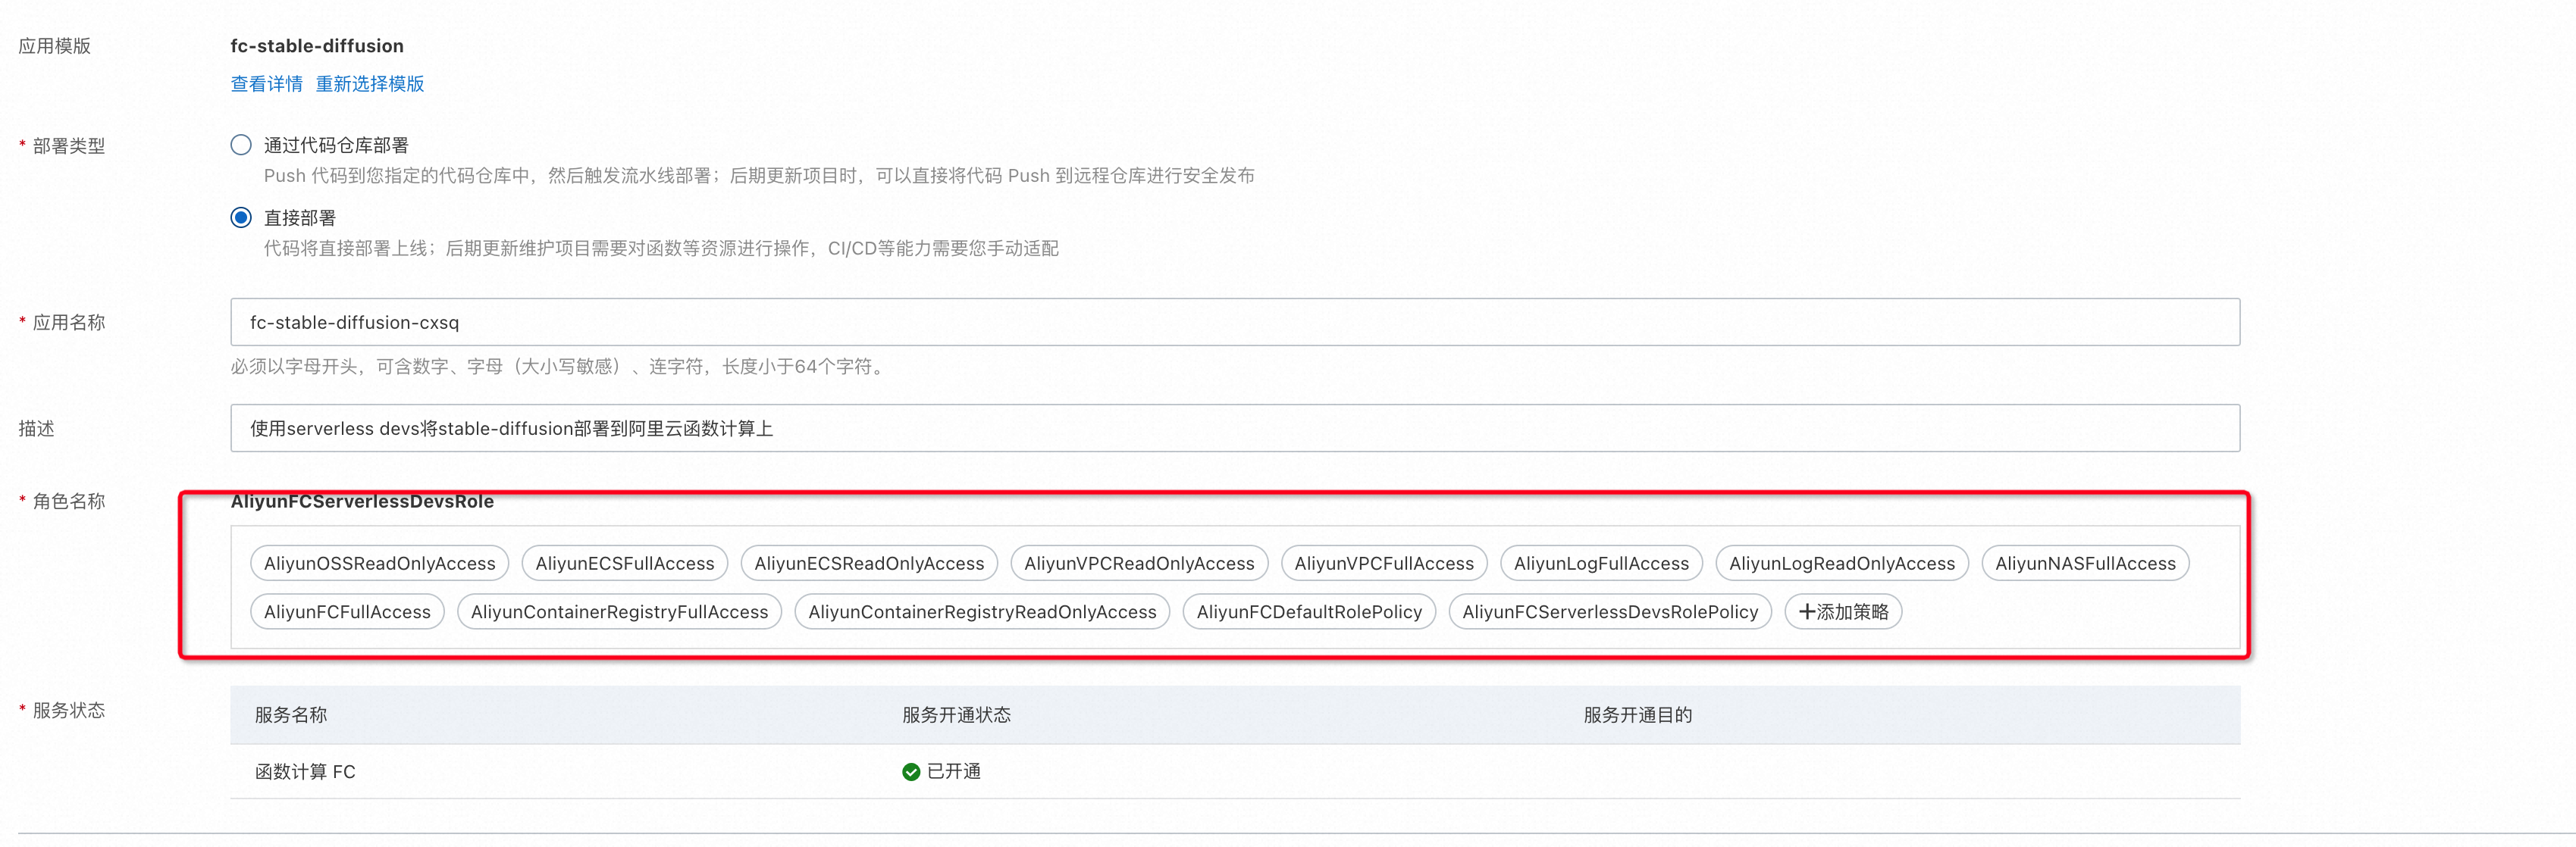Click the AliyunLogFullAccess policy tag
The image size is (2576, 847).
pyautogui.click(x=1601, y=564)
